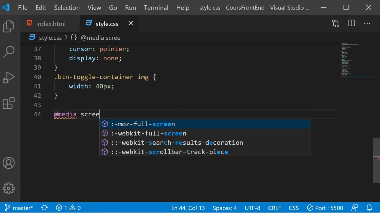Open changes compare icon in editor toolbar
Image resolution: width=380 pixels, height=213 pixels.
pos(335,24)
